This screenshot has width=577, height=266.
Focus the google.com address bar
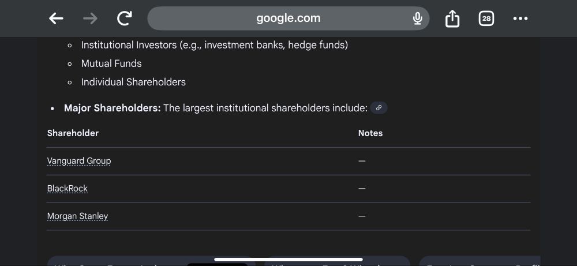(288, 18)
